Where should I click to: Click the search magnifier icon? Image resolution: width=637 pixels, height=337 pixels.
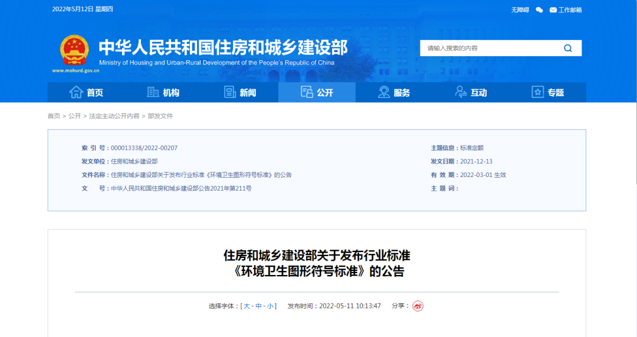[x=567, y=48]
